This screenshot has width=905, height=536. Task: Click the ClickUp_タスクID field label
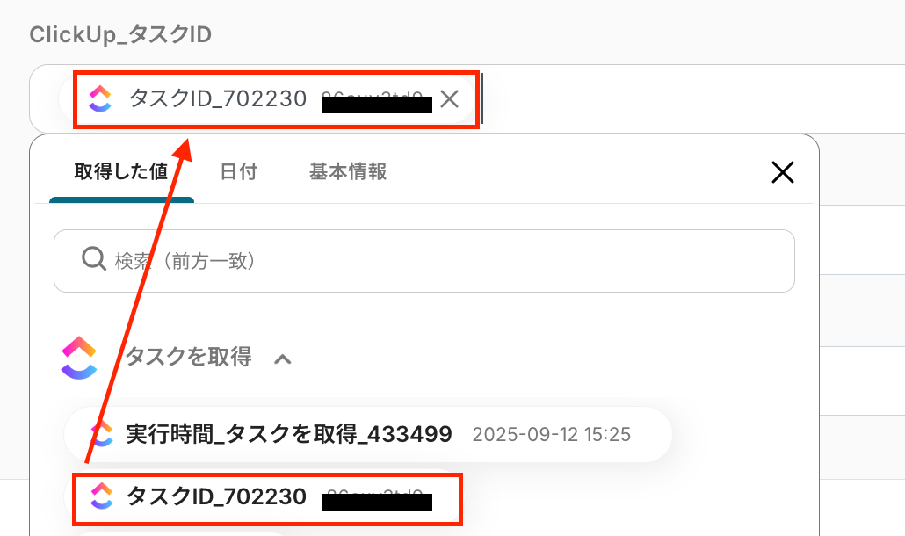[x=120, y=34]
